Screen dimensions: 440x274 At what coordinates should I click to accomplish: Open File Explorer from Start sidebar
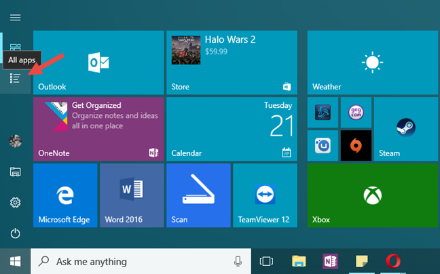15,172
